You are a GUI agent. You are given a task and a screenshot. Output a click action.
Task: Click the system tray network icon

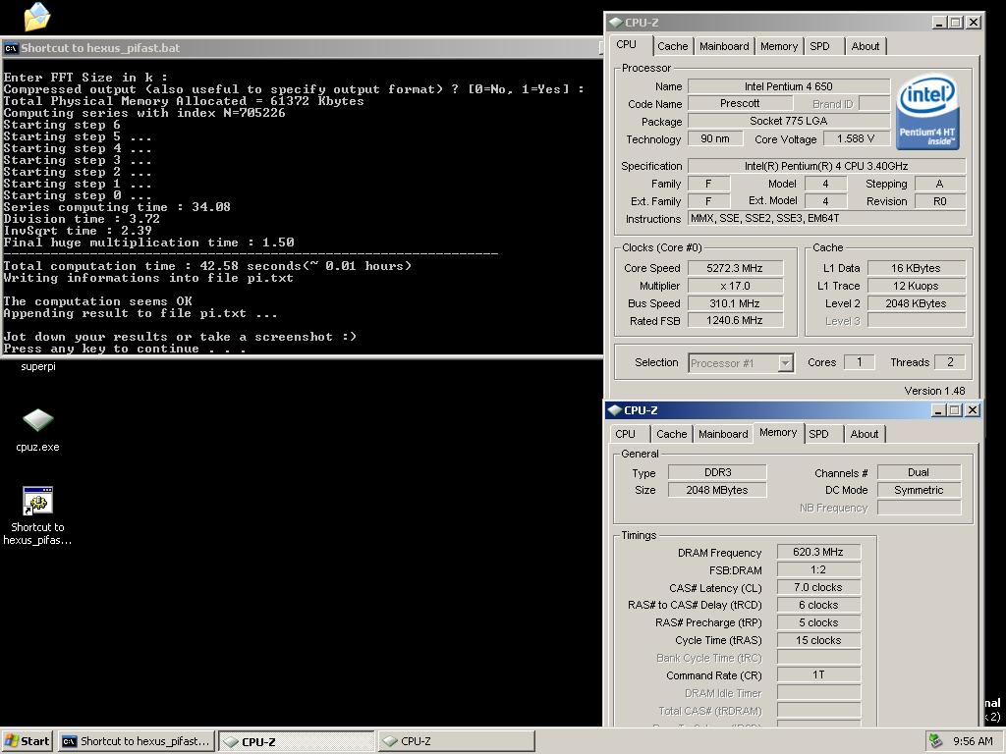(935, 740)
